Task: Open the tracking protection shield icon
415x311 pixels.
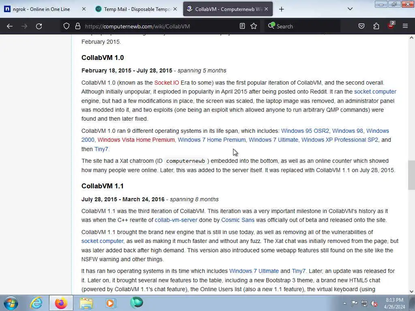Action: tap(66, 26)
